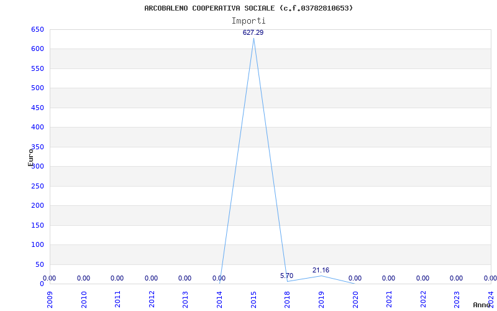Viewport: 497px width, 311px height.
Task: Select the 2010 x-axis year label
Action: [x=84, y=299]
